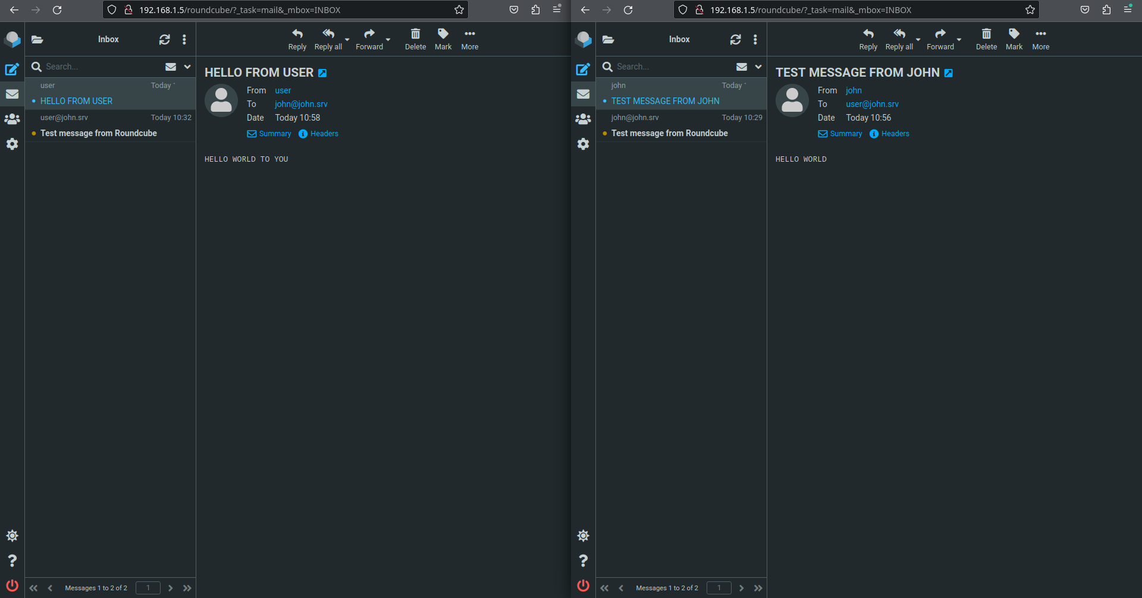Delete the TEST MESSAGE FROM JOHN email
Screen dimensions: 1142x598
pos(986,39)
